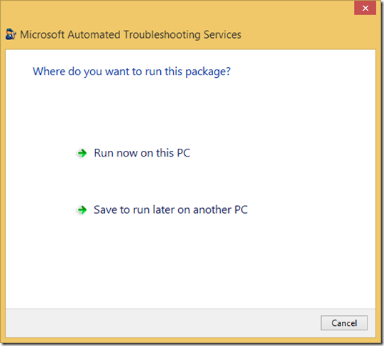This screenshot has width=384, height=346.
Task: Click the gray footer bar left of Cancel
Action: click(x=163, y=322)
